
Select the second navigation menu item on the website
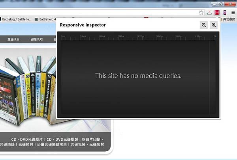coord(37,39)
